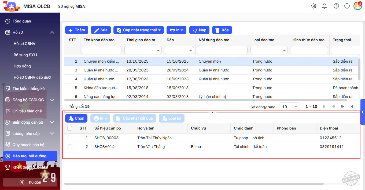Click the Chọn button
Viewport: 365px width, 190px height.
pos(76,118)
